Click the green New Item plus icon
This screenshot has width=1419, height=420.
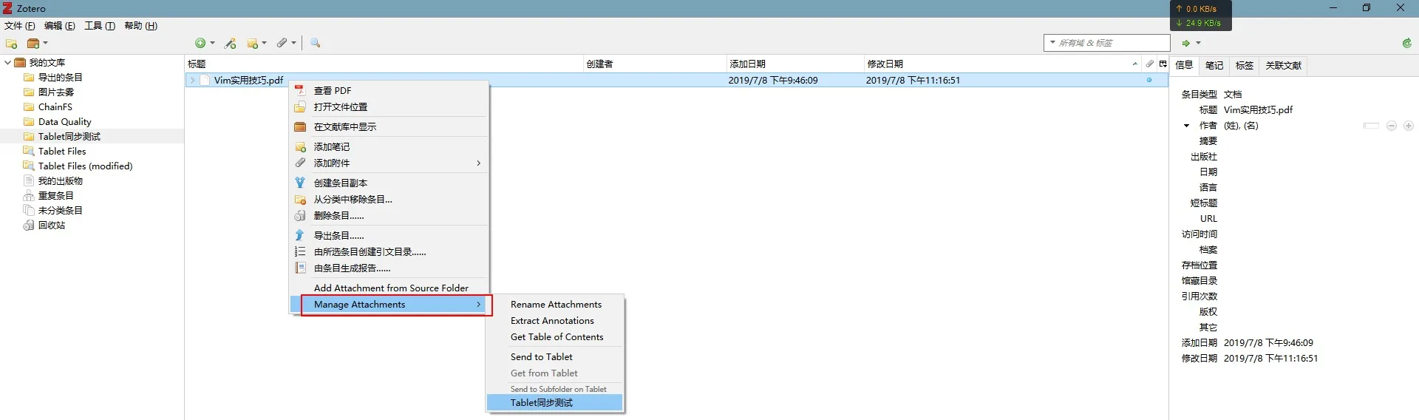pyautogui.click(x=200, y=44)
